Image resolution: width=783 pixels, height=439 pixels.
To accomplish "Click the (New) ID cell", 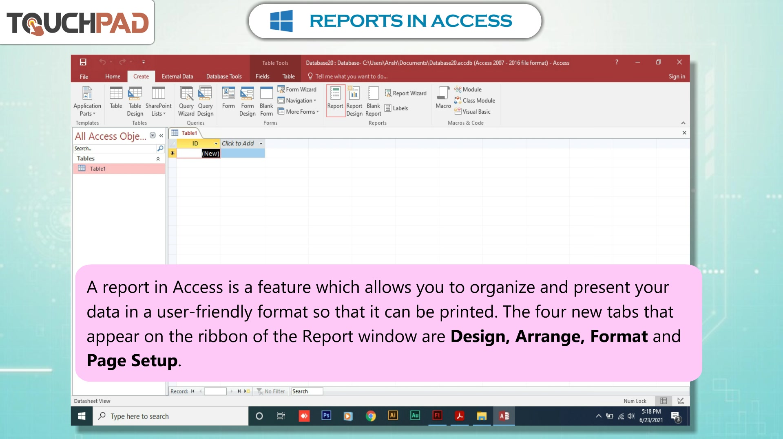I will (x=199, y=154).
